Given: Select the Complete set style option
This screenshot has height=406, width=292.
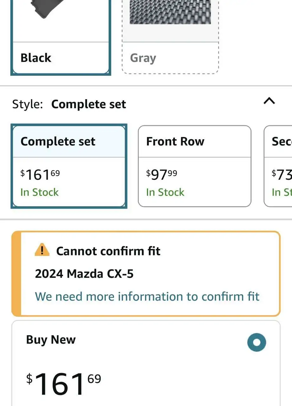Looking at the screenshot, I should (69, 167).
